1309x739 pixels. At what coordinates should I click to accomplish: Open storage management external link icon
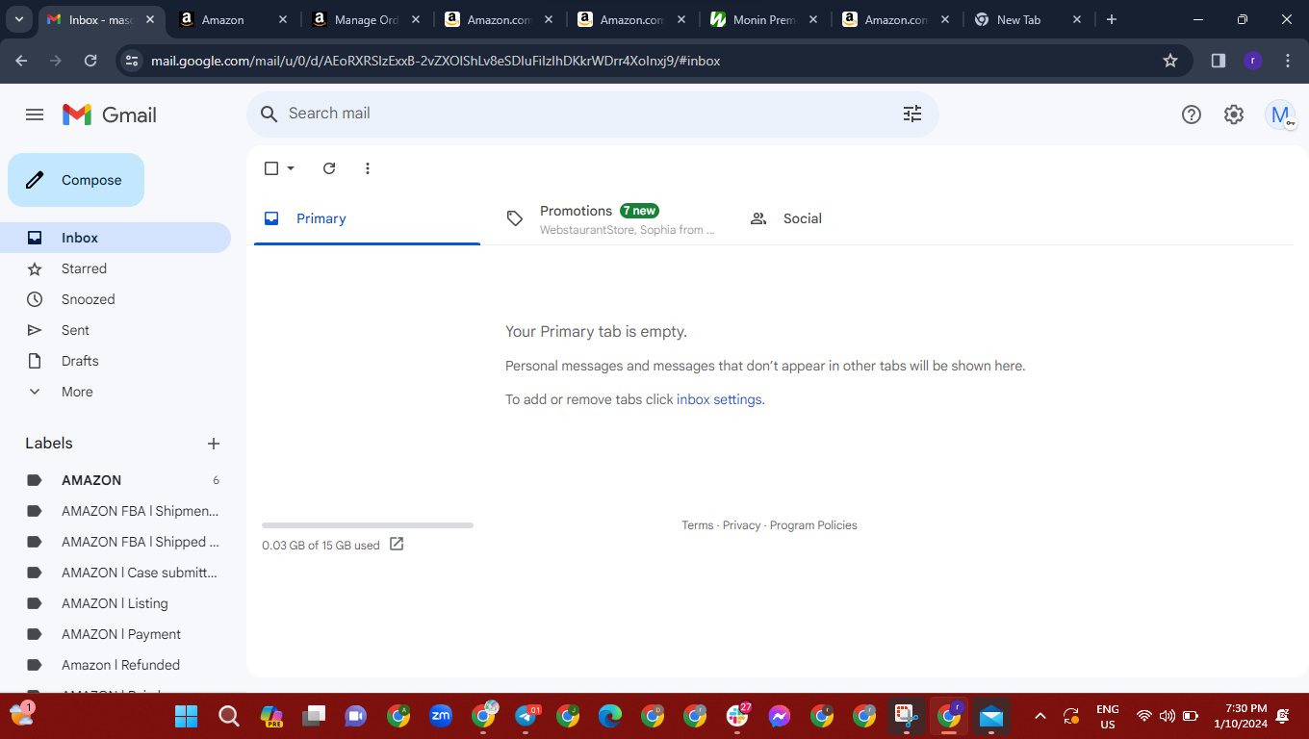pyautogui.click(x=397, y=545)
